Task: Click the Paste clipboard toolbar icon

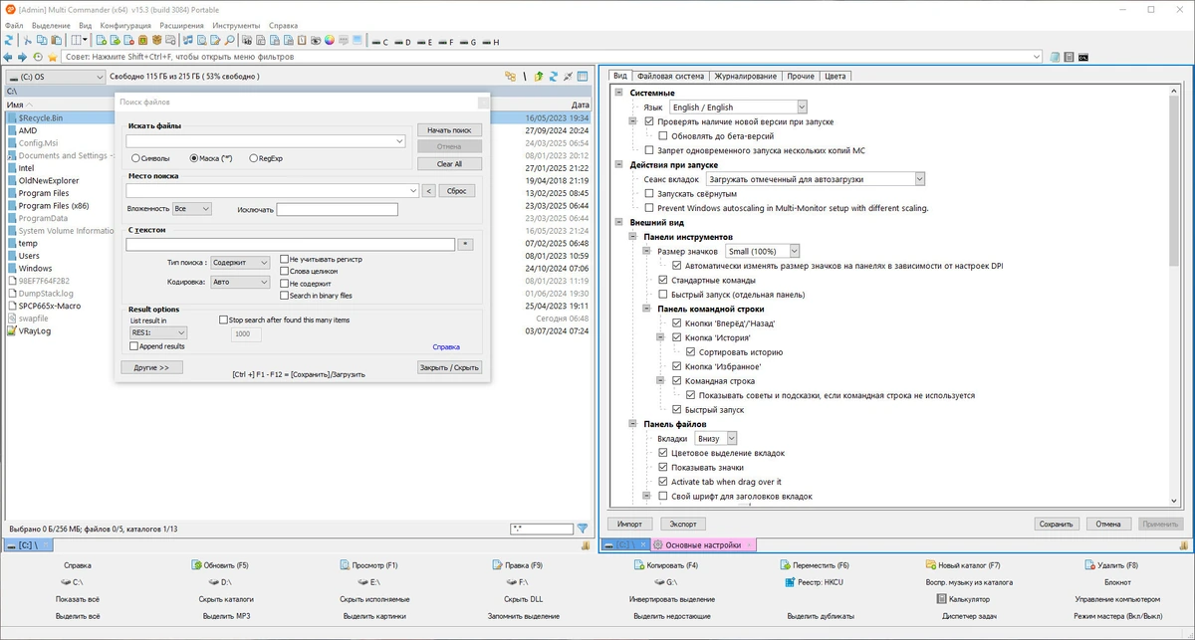Action: click(58, 41)
